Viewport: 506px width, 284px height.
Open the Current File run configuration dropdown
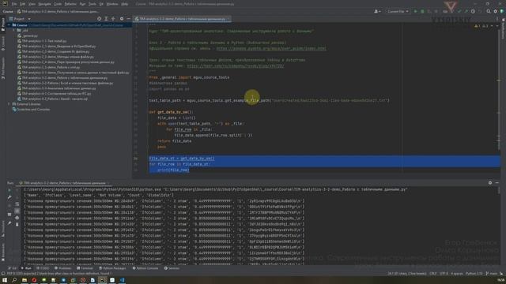[x=398, y=11]
